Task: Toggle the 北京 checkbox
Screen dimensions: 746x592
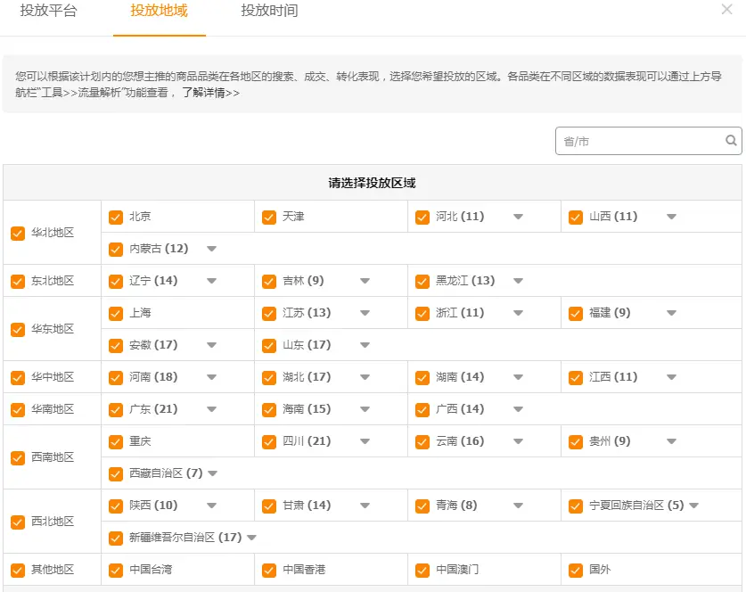Action: click(x=116, y=217)
